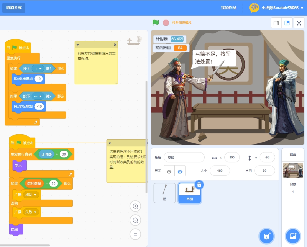Collapse the comment about 方向键控制船只
The height and width of the screenshot is (247, 307).
pos(78,45)
